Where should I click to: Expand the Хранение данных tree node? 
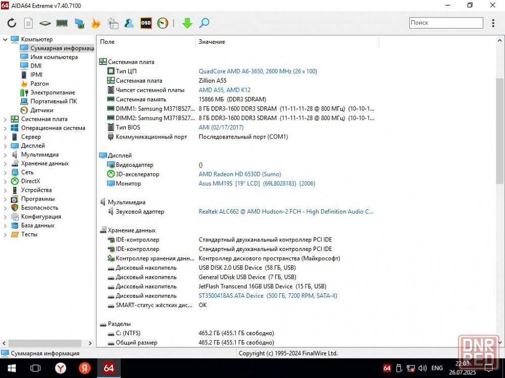pyautogui.click(x=5, y=164)
